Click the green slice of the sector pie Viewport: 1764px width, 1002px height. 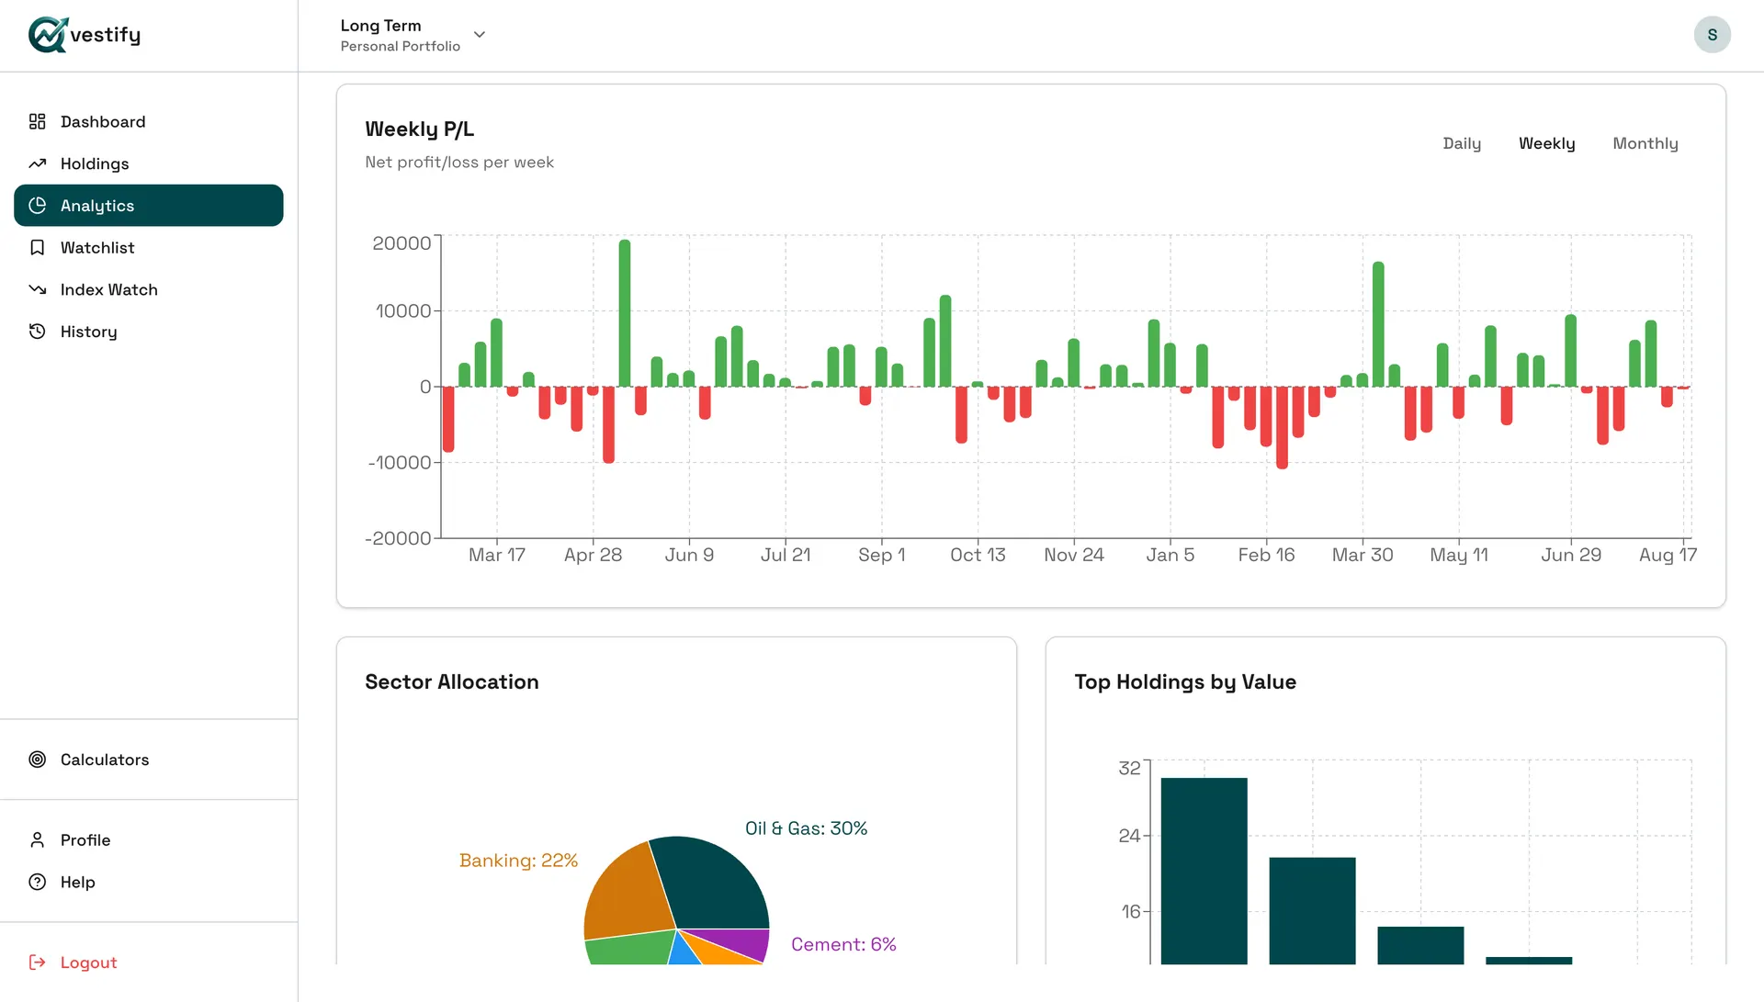[630, 949]
